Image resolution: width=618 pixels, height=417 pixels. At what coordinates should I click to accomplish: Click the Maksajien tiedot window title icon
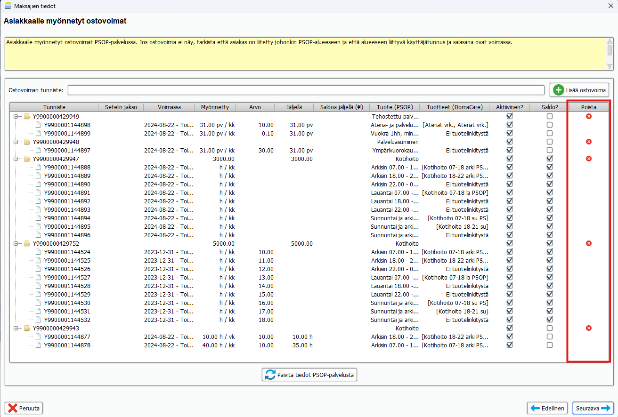point(8,6)
